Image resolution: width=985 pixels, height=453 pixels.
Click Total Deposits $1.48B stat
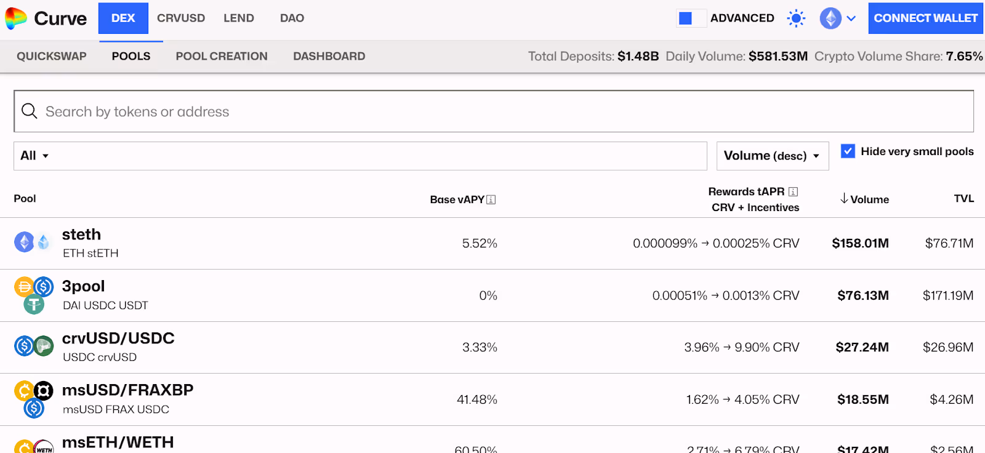pyautogui.click(x=593, y=56)
